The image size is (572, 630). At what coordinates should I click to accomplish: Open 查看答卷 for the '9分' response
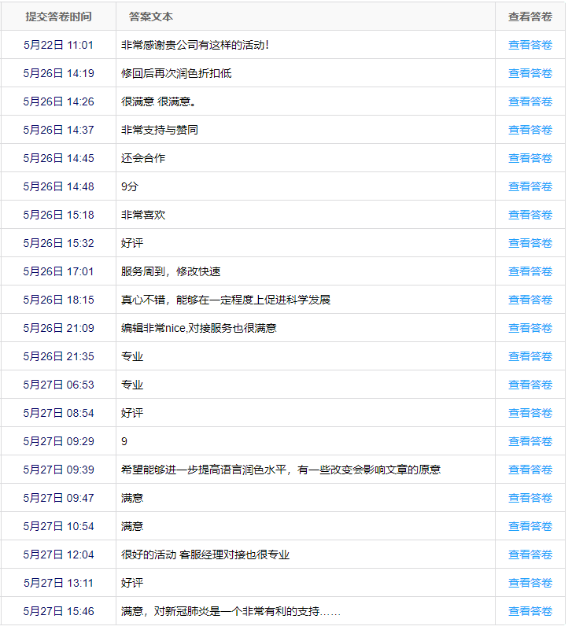[530, 186]
